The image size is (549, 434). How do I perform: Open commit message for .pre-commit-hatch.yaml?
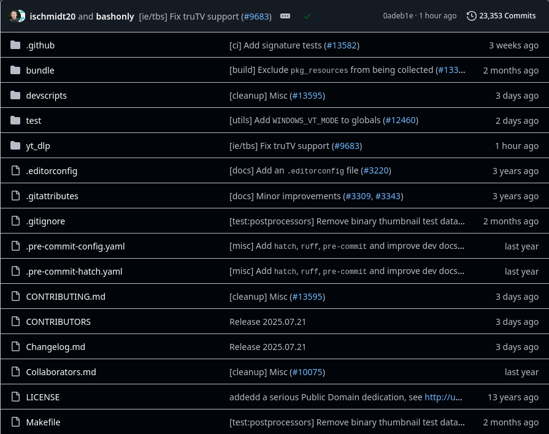tap(347, 271)
